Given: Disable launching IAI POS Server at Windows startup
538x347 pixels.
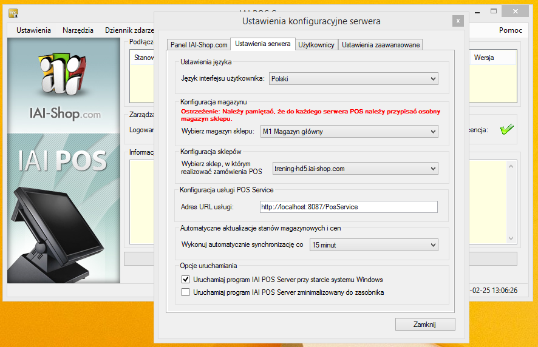Looking at the screenshot, I should coord(186,280).
